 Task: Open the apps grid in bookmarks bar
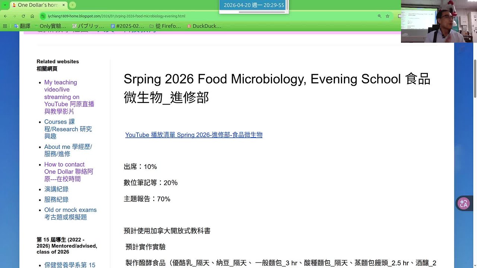(5, 26)
